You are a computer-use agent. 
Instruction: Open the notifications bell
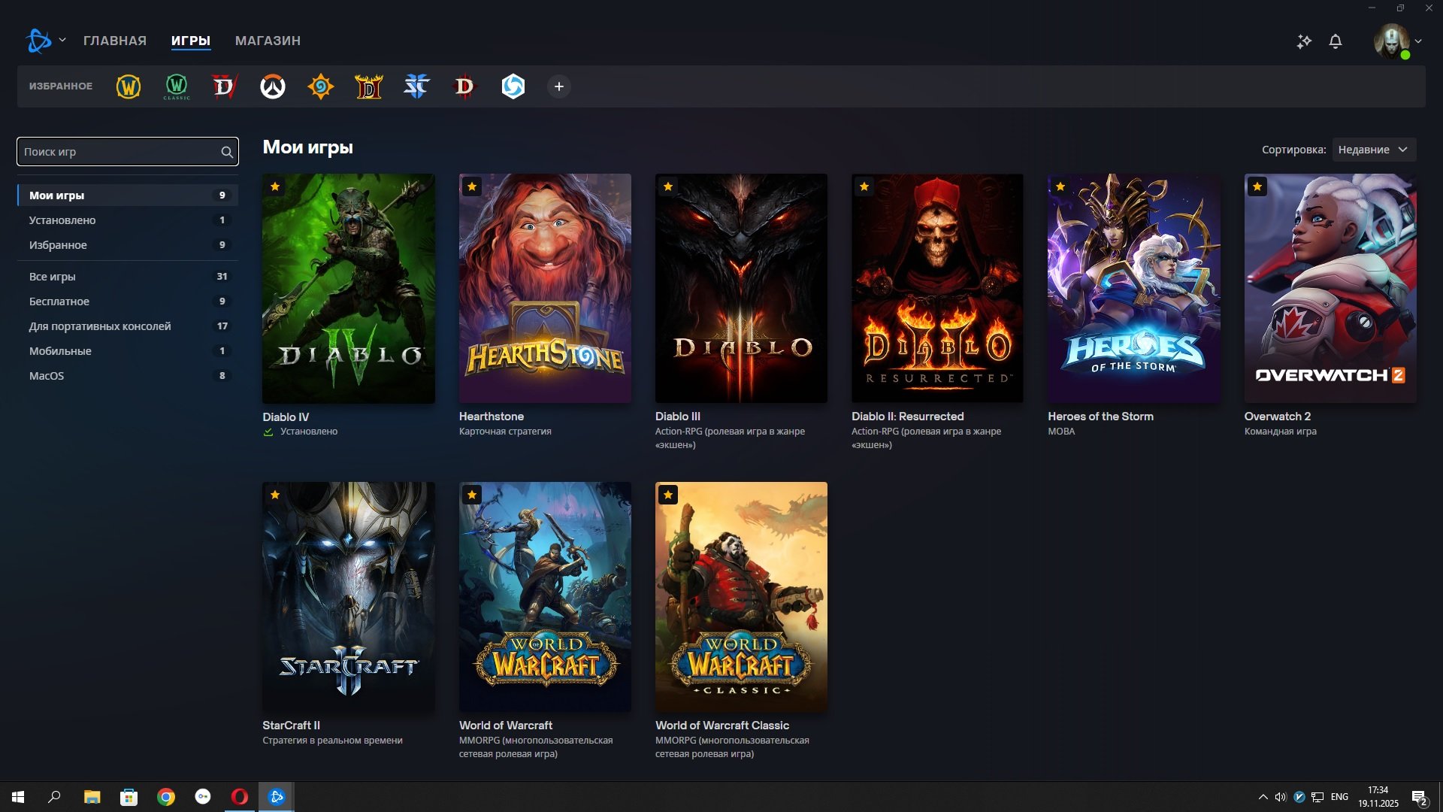point(1335,41)
